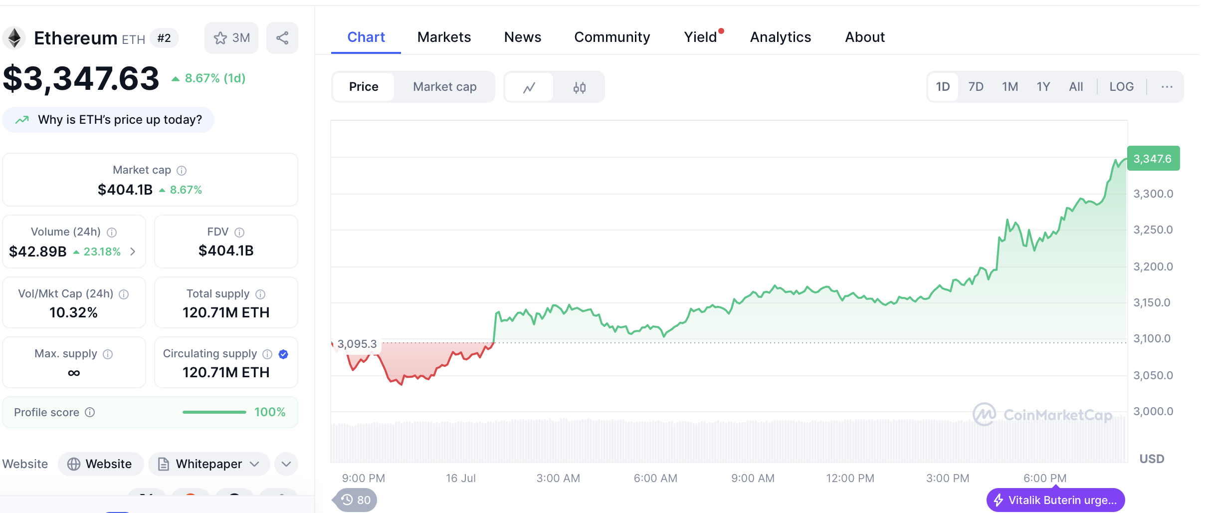Open the Website link

click(x=101, y=464)
